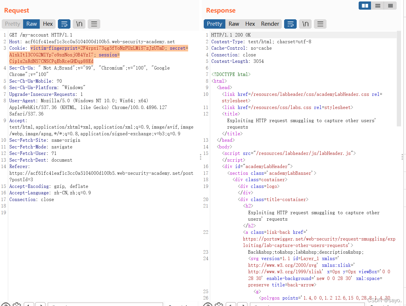The height and width of the screenshot is (306, 406).
Task: Select the combined single-pane layout icon
Action: 390,6
